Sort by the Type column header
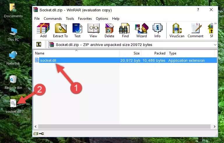Viewport: 224px width, 143px height. click(191, 53)
